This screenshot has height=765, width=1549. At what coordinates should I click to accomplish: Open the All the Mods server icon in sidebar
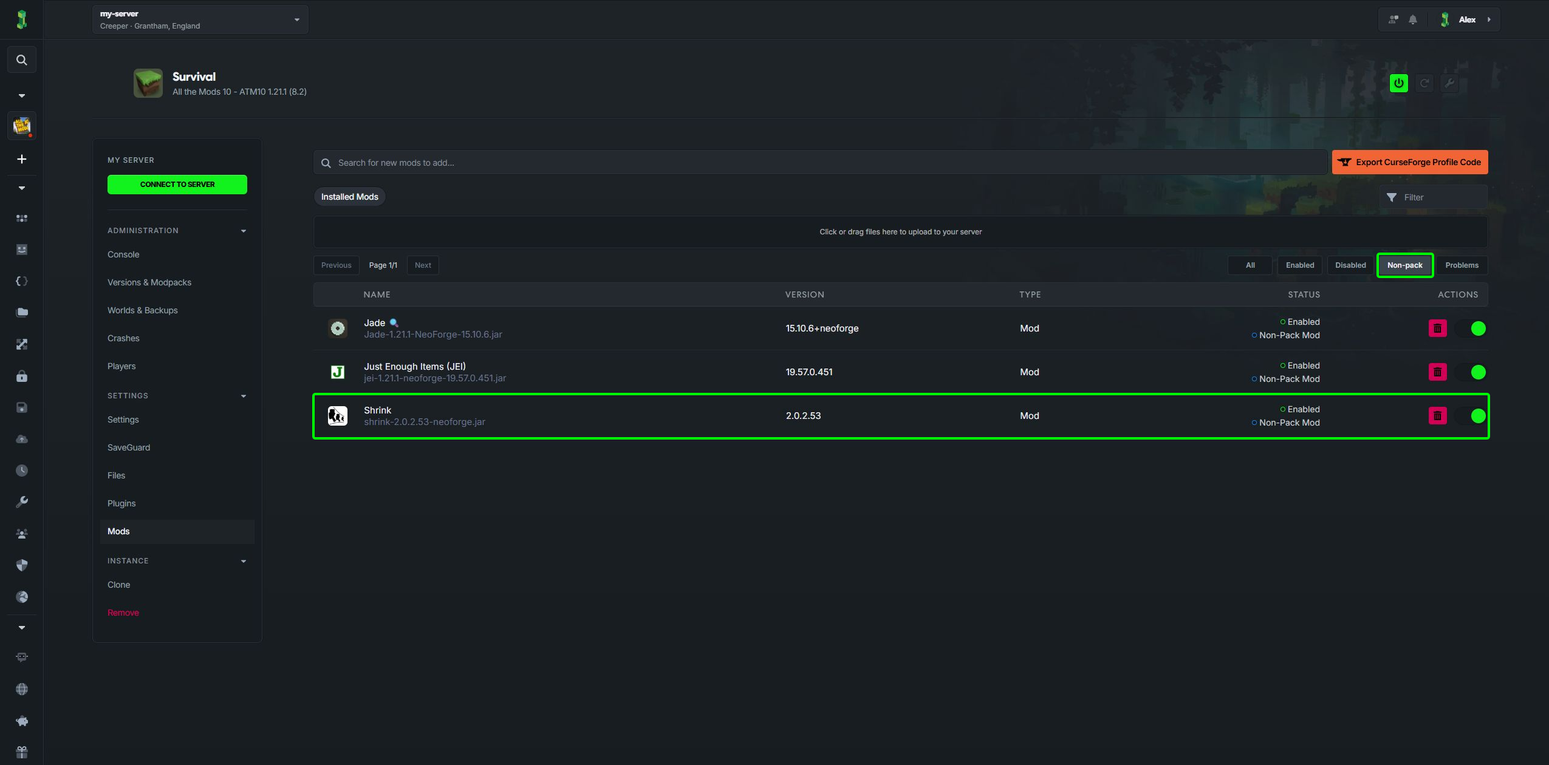click(x=21, y=126)
